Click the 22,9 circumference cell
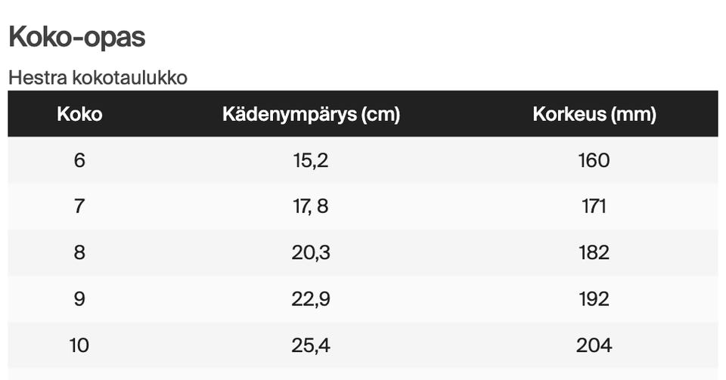726x380 pixels. 311,299
